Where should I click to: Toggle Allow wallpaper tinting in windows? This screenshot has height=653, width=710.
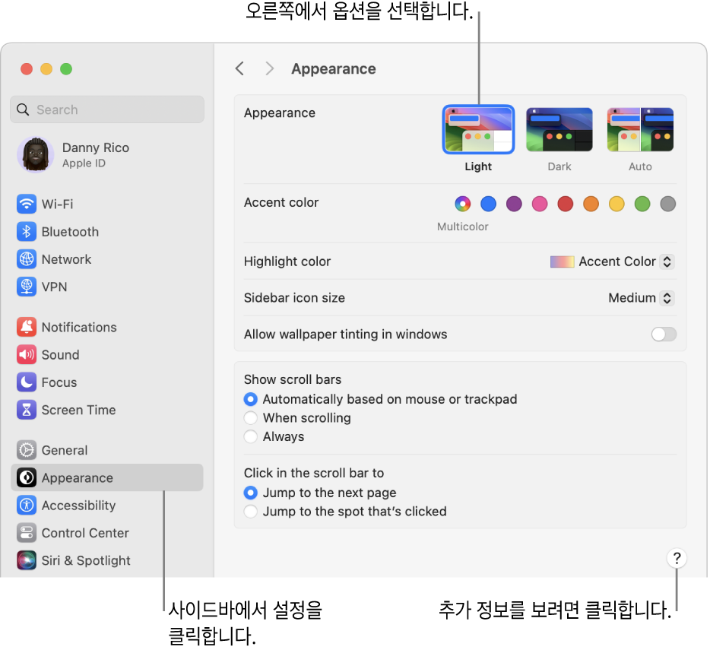point(664,334)
